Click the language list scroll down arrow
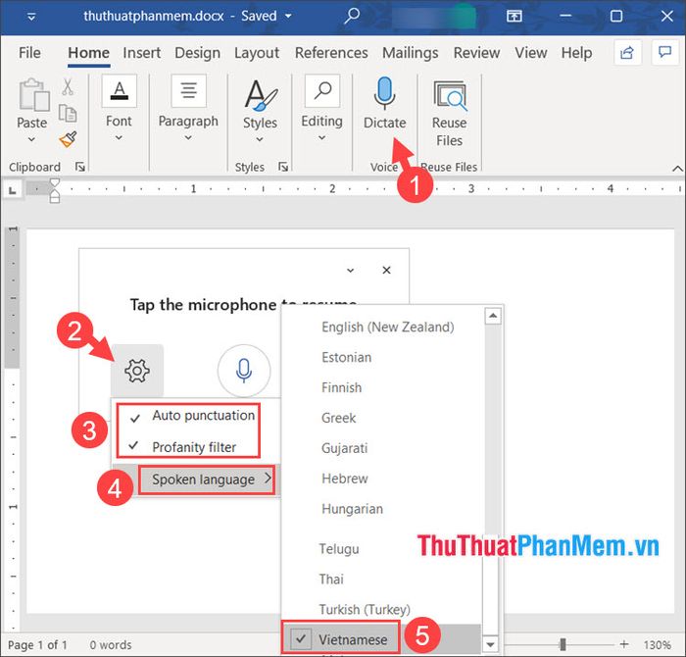Viewport: 686px width, 657px height. tap(491, 644)
